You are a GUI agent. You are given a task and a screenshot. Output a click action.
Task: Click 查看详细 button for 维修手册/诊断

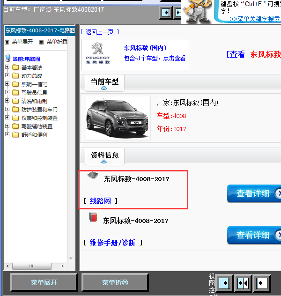(x=254, y=236)
